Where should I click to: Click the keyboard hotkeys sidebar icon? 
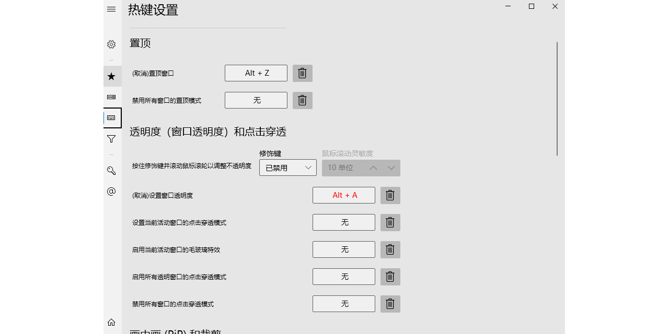pyautogui.click(x=112, y=118)
